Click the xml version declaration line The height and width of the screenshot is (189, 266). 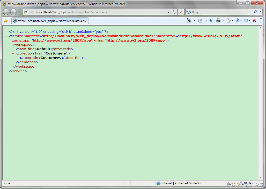coord(59,32)
